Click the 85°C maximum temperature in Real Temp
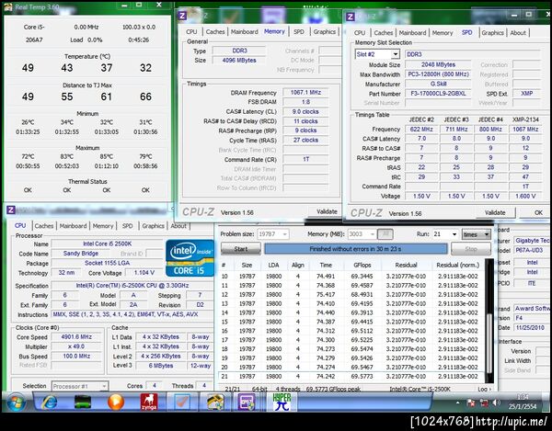 [107, 156]
